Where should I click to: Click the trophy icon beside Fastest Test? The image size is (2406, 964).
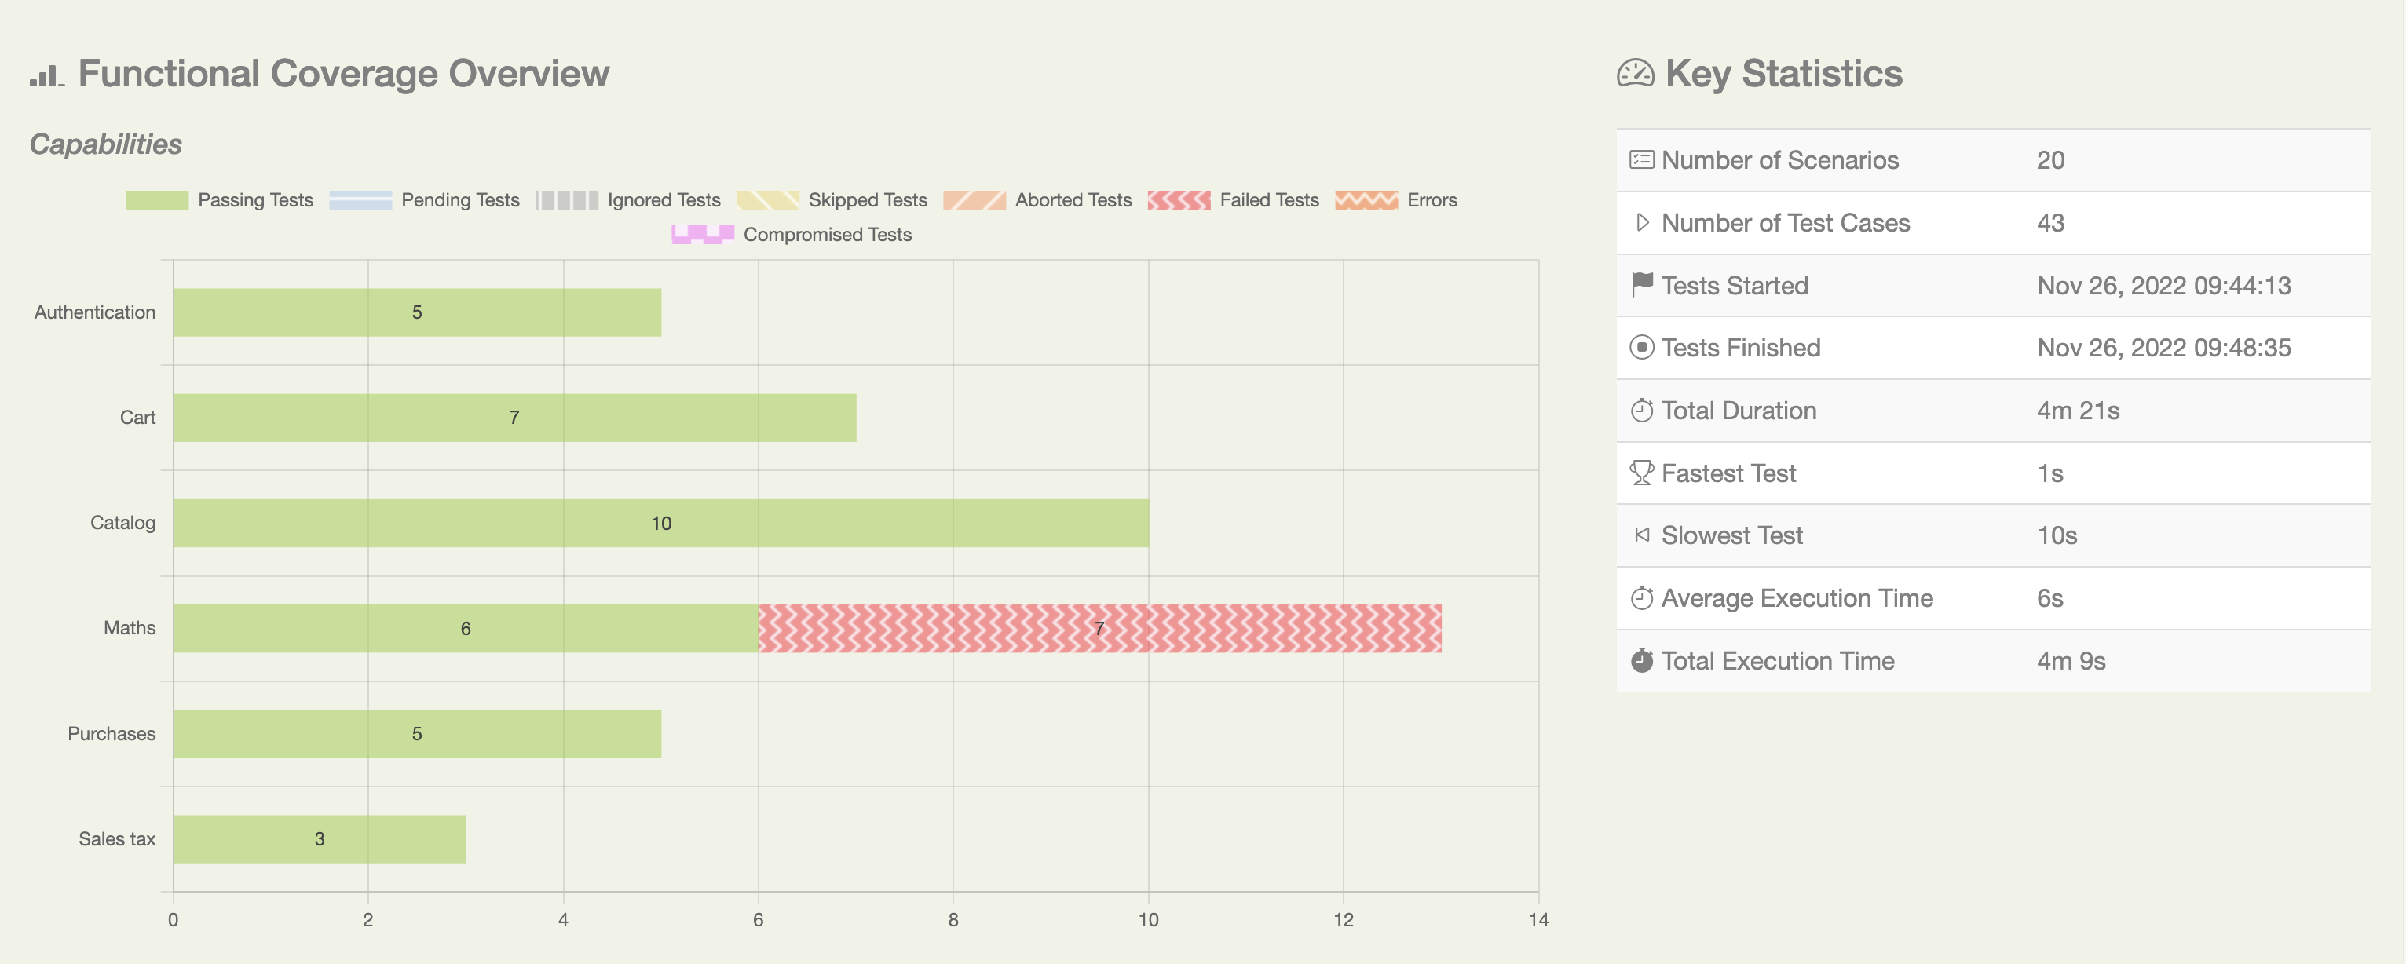tap(1641, 473)
